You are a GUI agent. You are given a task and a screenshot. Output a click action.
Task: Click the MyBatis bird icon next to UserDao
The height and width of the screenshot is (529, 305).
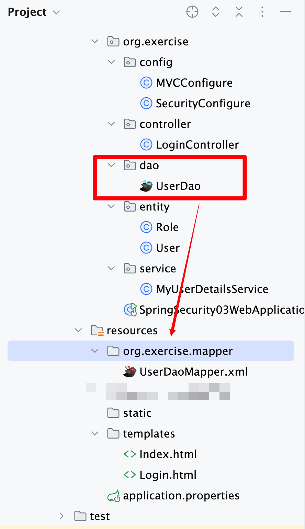coord(146,186)
